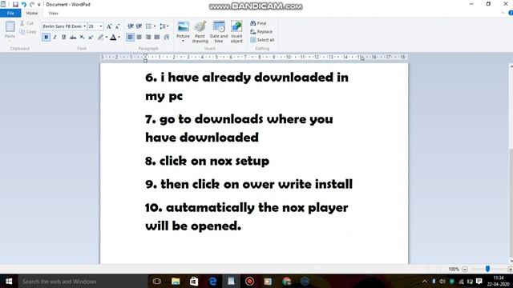The image size is (513, 288).
Task: Click the Search the web and Windows box
Action: tap(83, 281)
